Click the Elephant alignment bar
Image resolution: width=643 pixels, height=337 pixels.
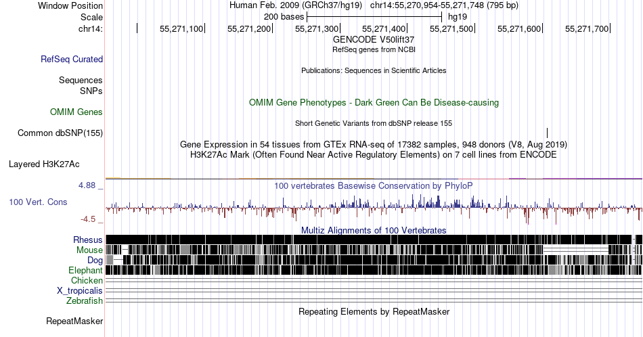(x=374, y=270)
